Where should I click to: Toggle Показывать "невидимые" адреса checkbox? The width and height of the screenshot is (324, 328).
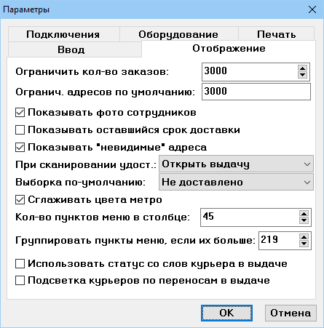coord(20,147)
